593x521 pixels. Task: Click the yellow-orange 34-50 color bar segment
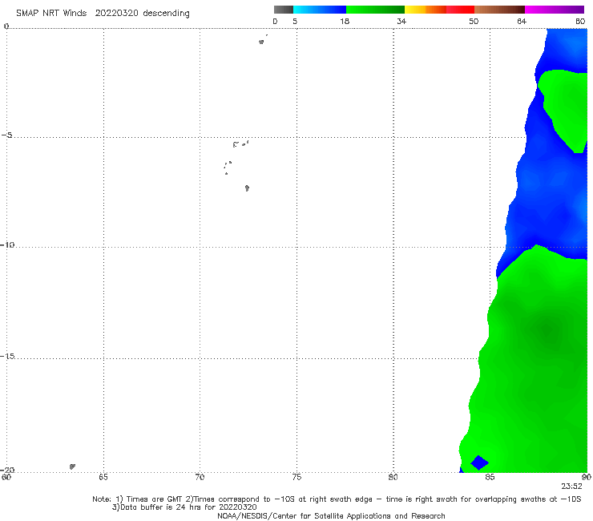(x=439, y=10)
